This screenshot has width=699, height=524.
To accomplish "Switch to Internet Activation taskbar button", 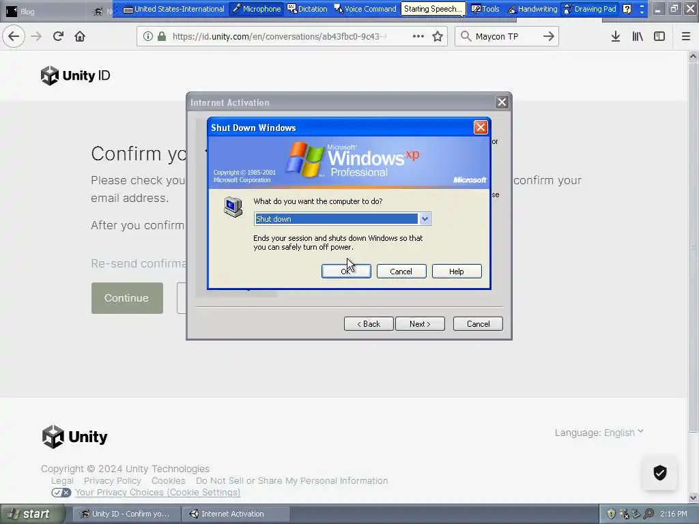I will [236, 514].
